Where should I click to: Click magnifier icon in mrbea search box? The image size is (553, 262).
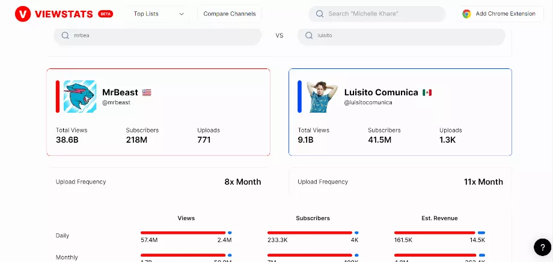coord(65,35)
